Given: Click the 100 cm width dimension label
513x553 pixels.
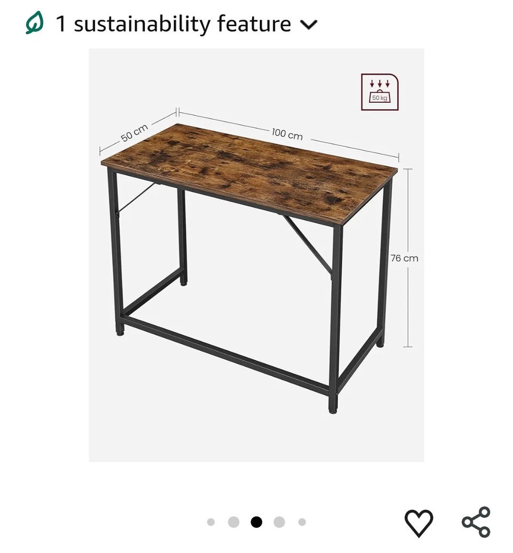Looking at the screenshot, I should pyautogui.click(x=287, y=134).
